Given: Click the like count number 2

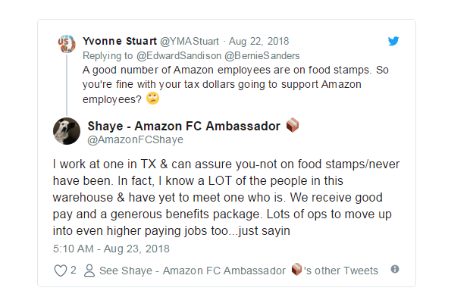Looking at the screenshot, I should 73,270.
